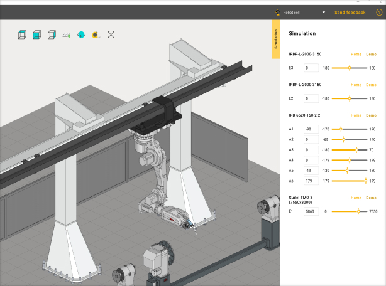Image resolution: width=386 pixels, height=286 pixels.
Task: Open help via the question mark icon
Action: [379, 12]
